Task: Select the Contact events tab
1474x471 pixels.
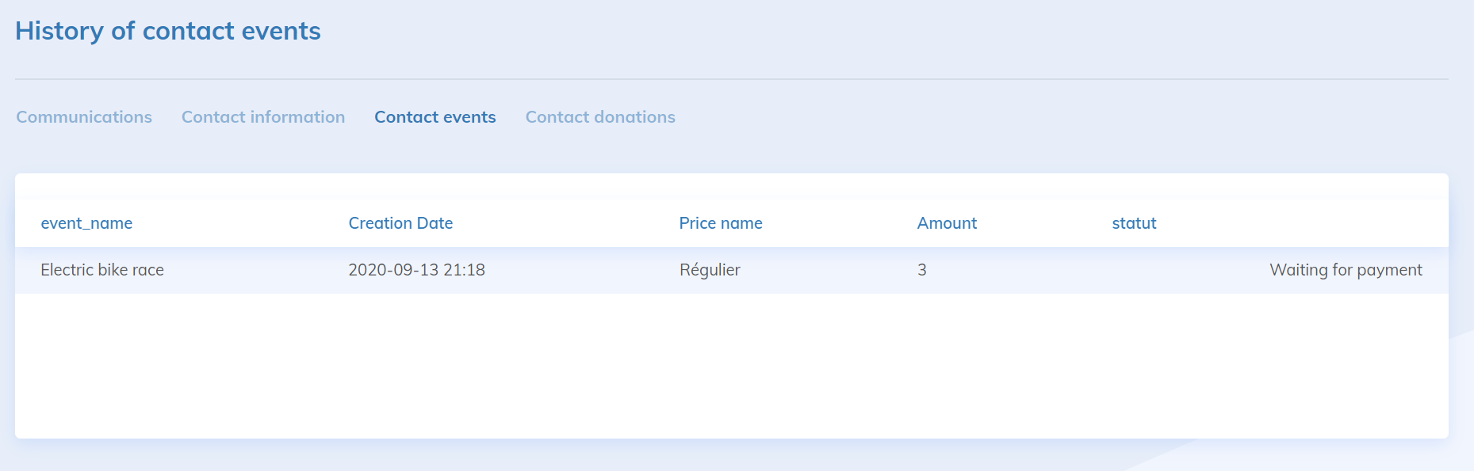Action: (x=435, y=117)
